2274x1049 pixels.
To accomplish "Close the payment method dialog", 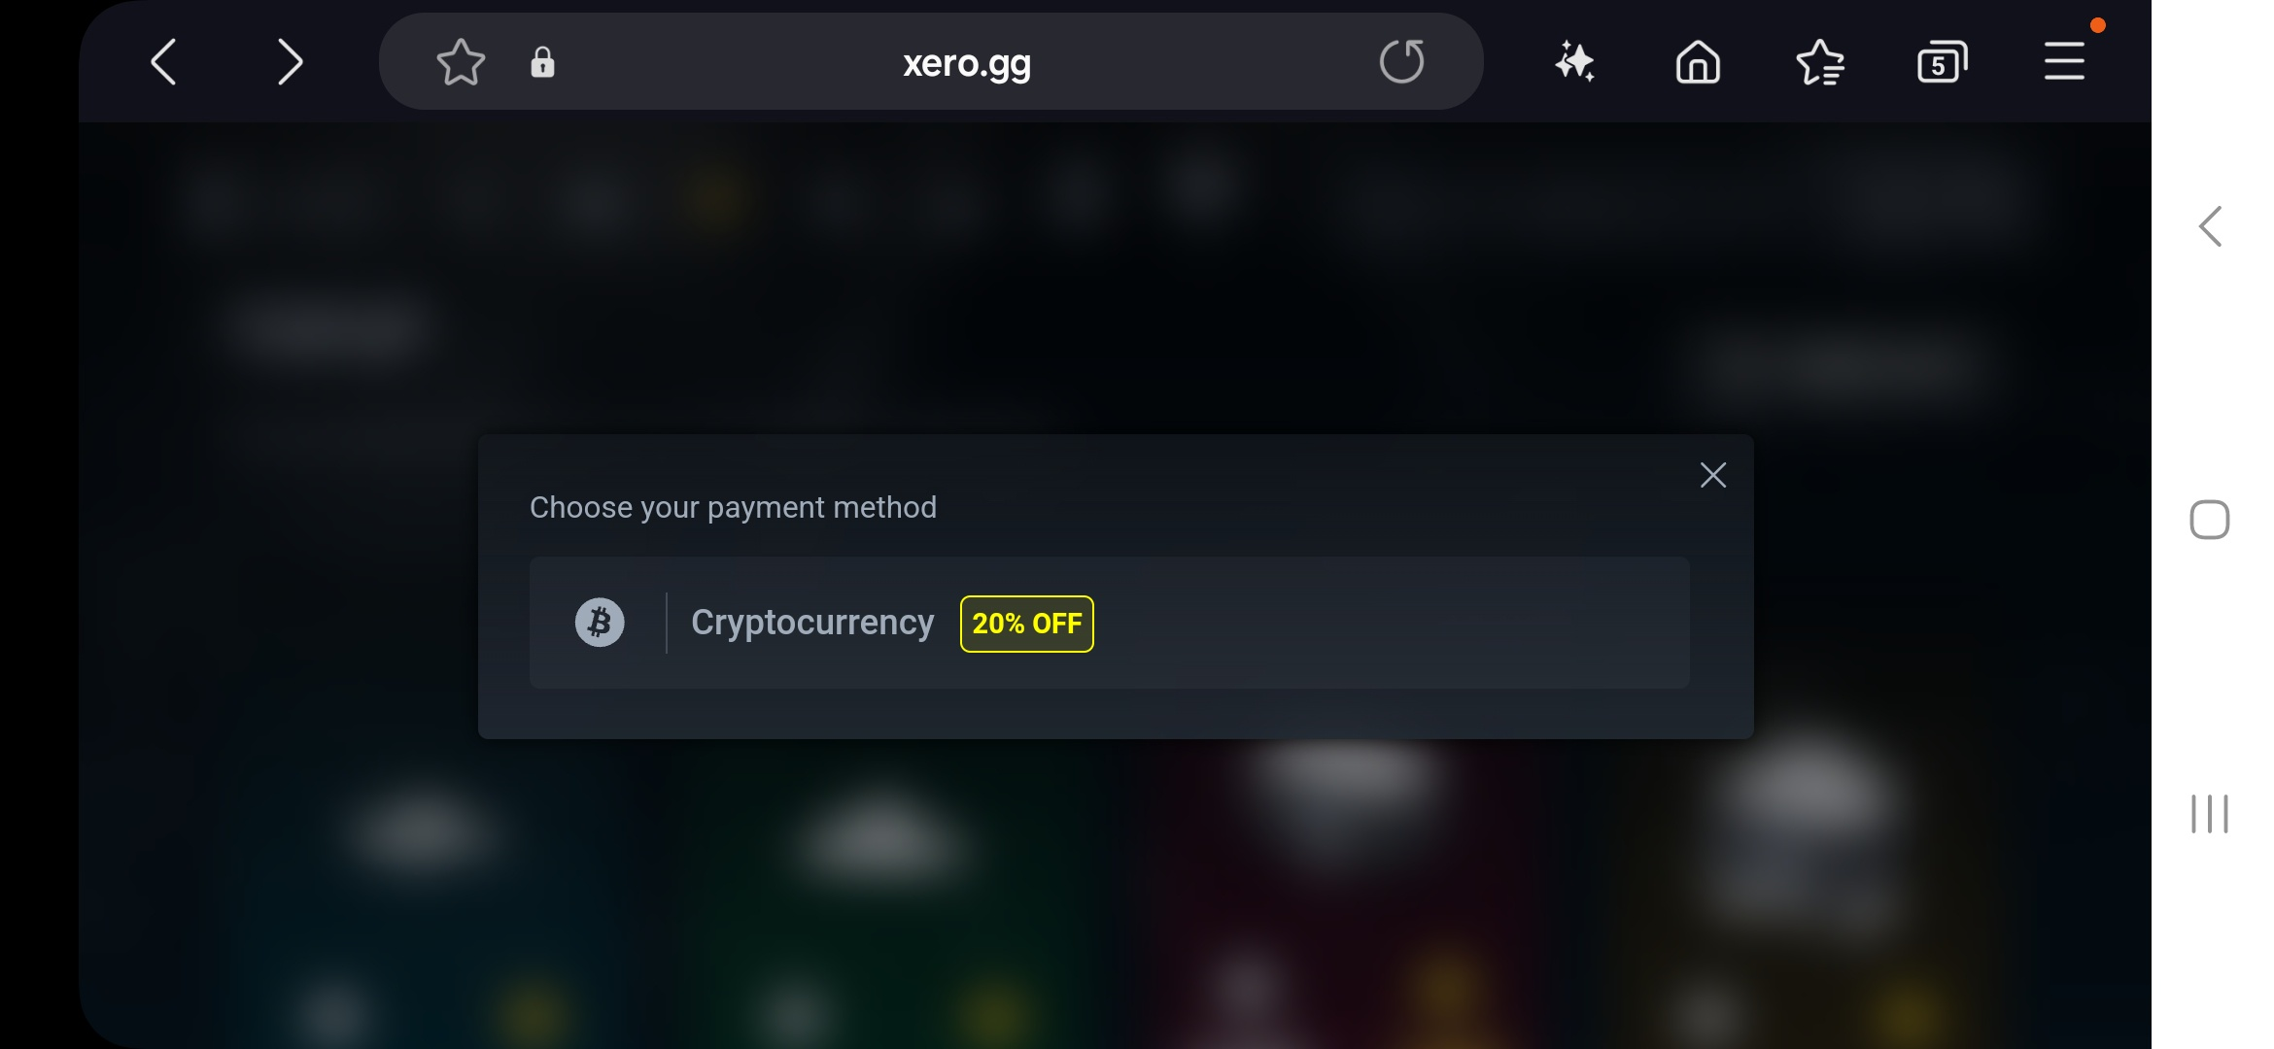I will (1713, 475).
